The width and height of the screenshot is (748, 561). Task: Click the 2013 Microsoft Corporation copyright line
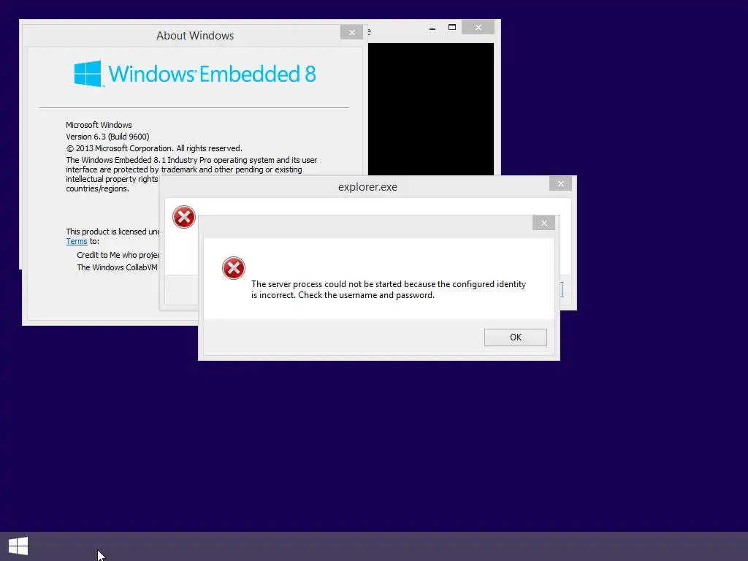tap(154, 148)
